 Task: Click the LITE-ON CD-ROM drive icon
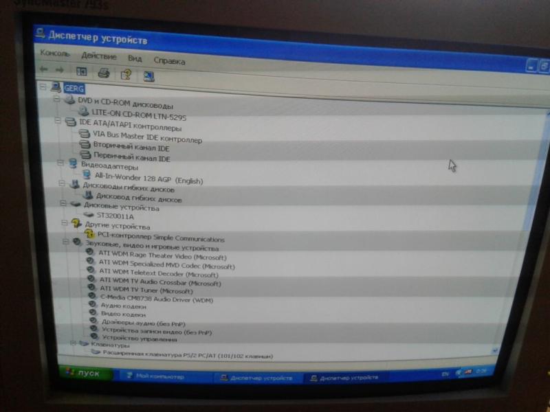(x=83, y=111)
